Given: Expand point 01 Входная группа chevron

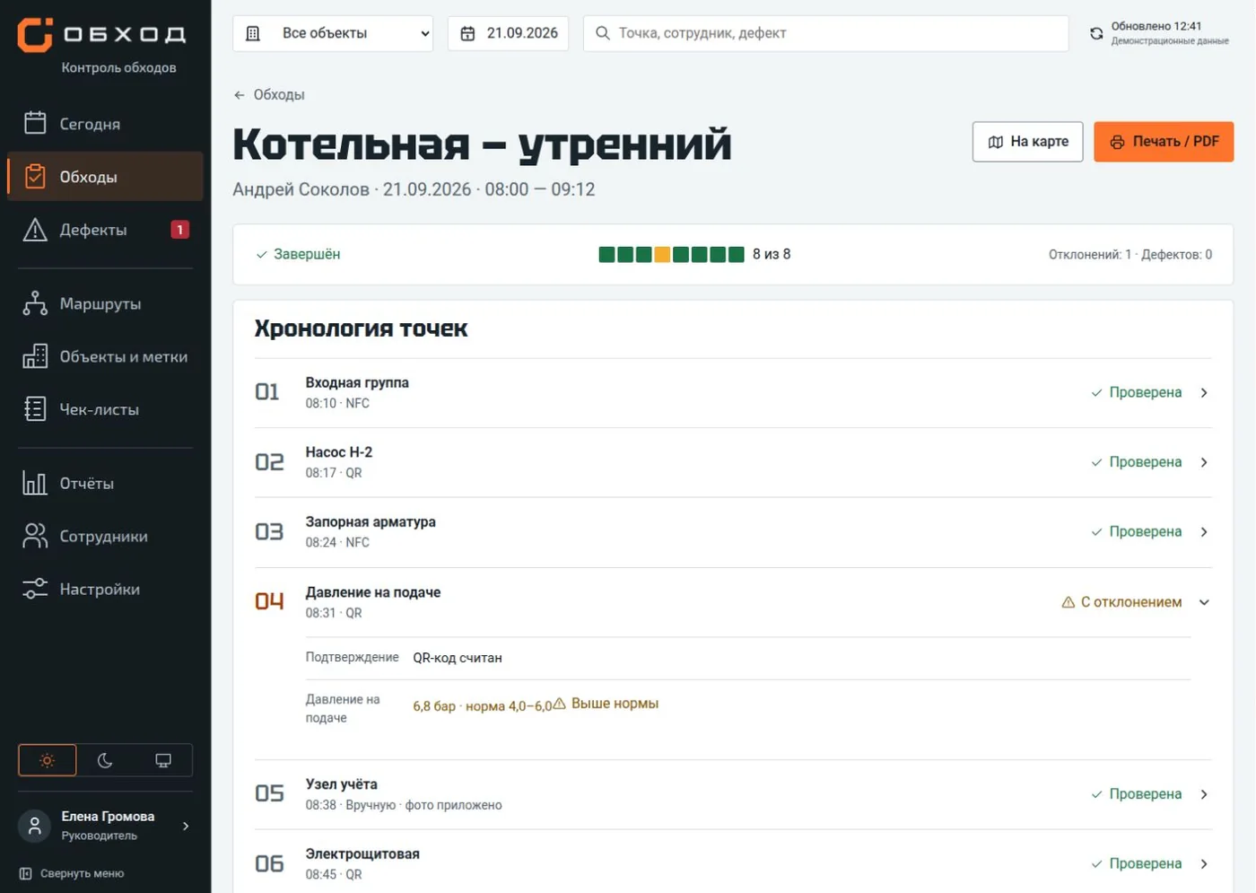Looking at the screenshot, I should coord(1204,392).
